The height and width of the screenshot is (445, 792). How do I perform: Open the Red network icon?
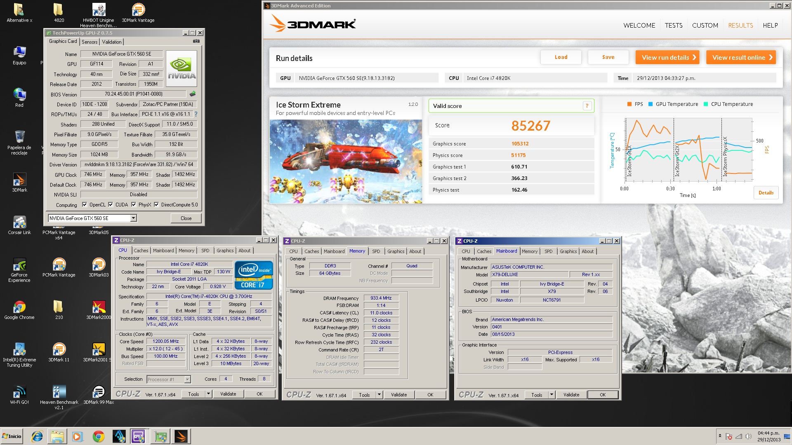[x=19, y=98]
